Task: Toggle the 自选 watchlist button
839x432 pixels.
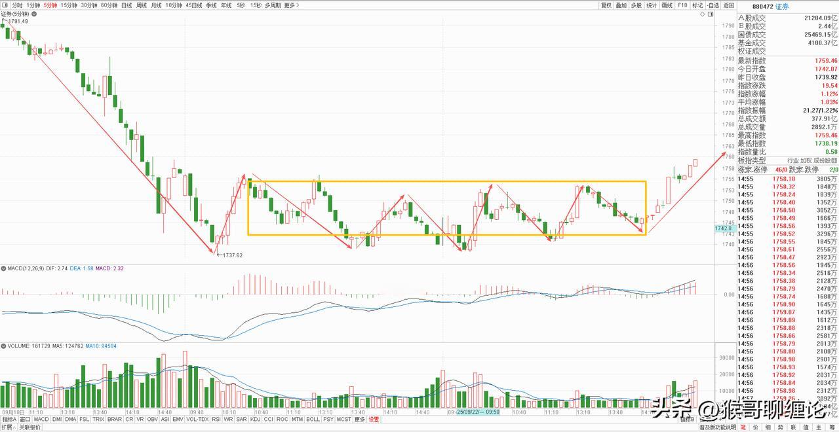Action: click(x=713, y=5)
